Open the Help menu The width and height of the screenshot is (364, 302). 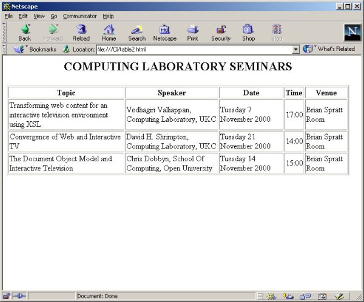[x=108, y=16]
